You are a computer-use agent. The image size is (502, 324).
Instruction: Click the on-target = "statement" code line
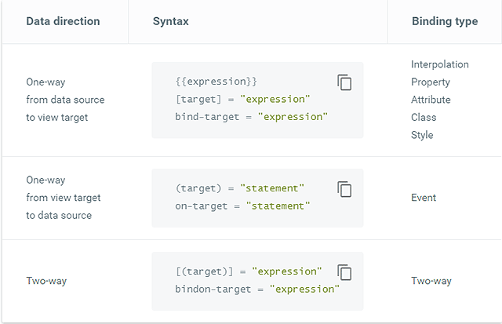click(242, 206)
